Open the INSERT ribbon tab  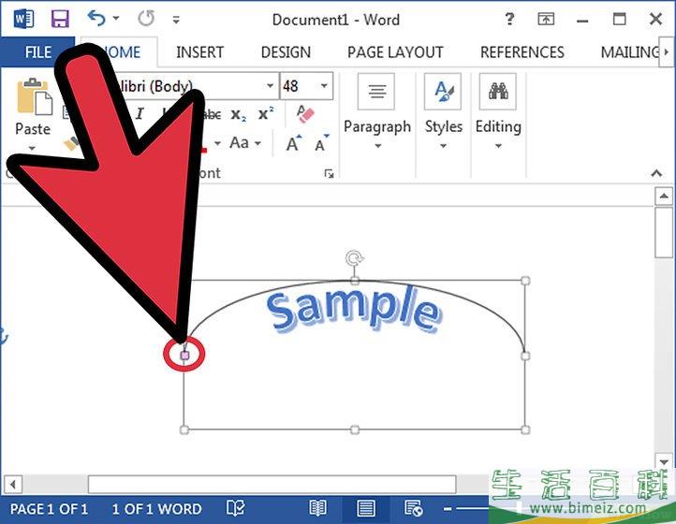[199, 52]
